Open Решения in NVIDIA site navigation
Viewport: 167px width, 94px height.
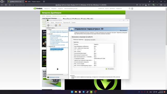click(x=54, y=9)
